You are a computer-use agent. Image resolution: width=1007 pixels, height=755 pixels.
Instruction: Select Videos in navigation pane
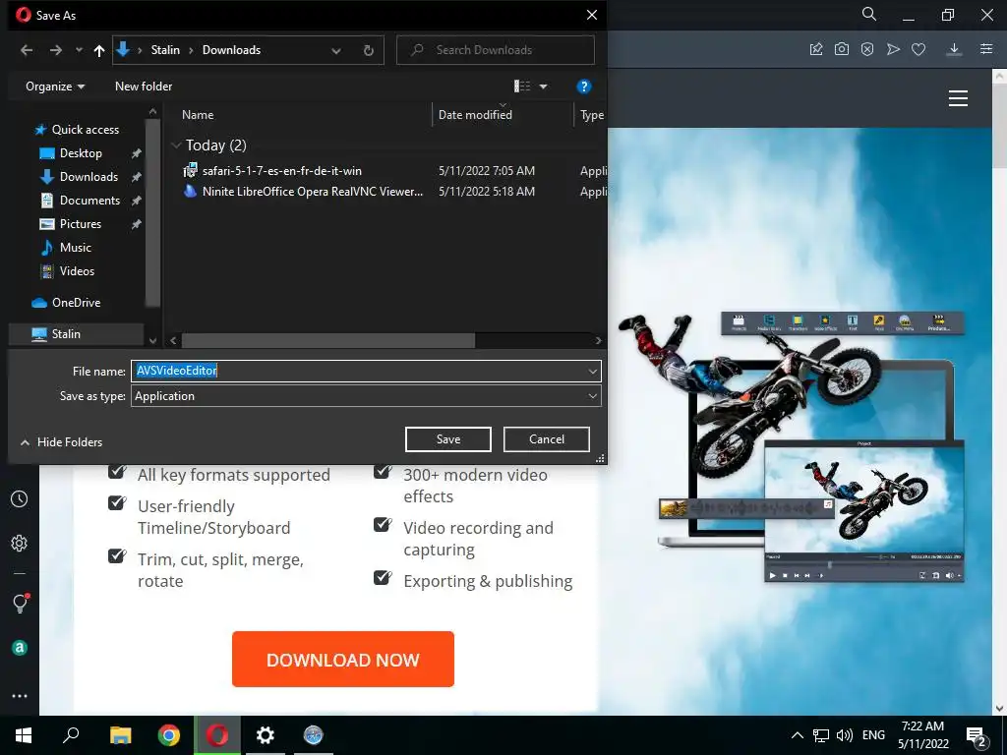point(77,271)
